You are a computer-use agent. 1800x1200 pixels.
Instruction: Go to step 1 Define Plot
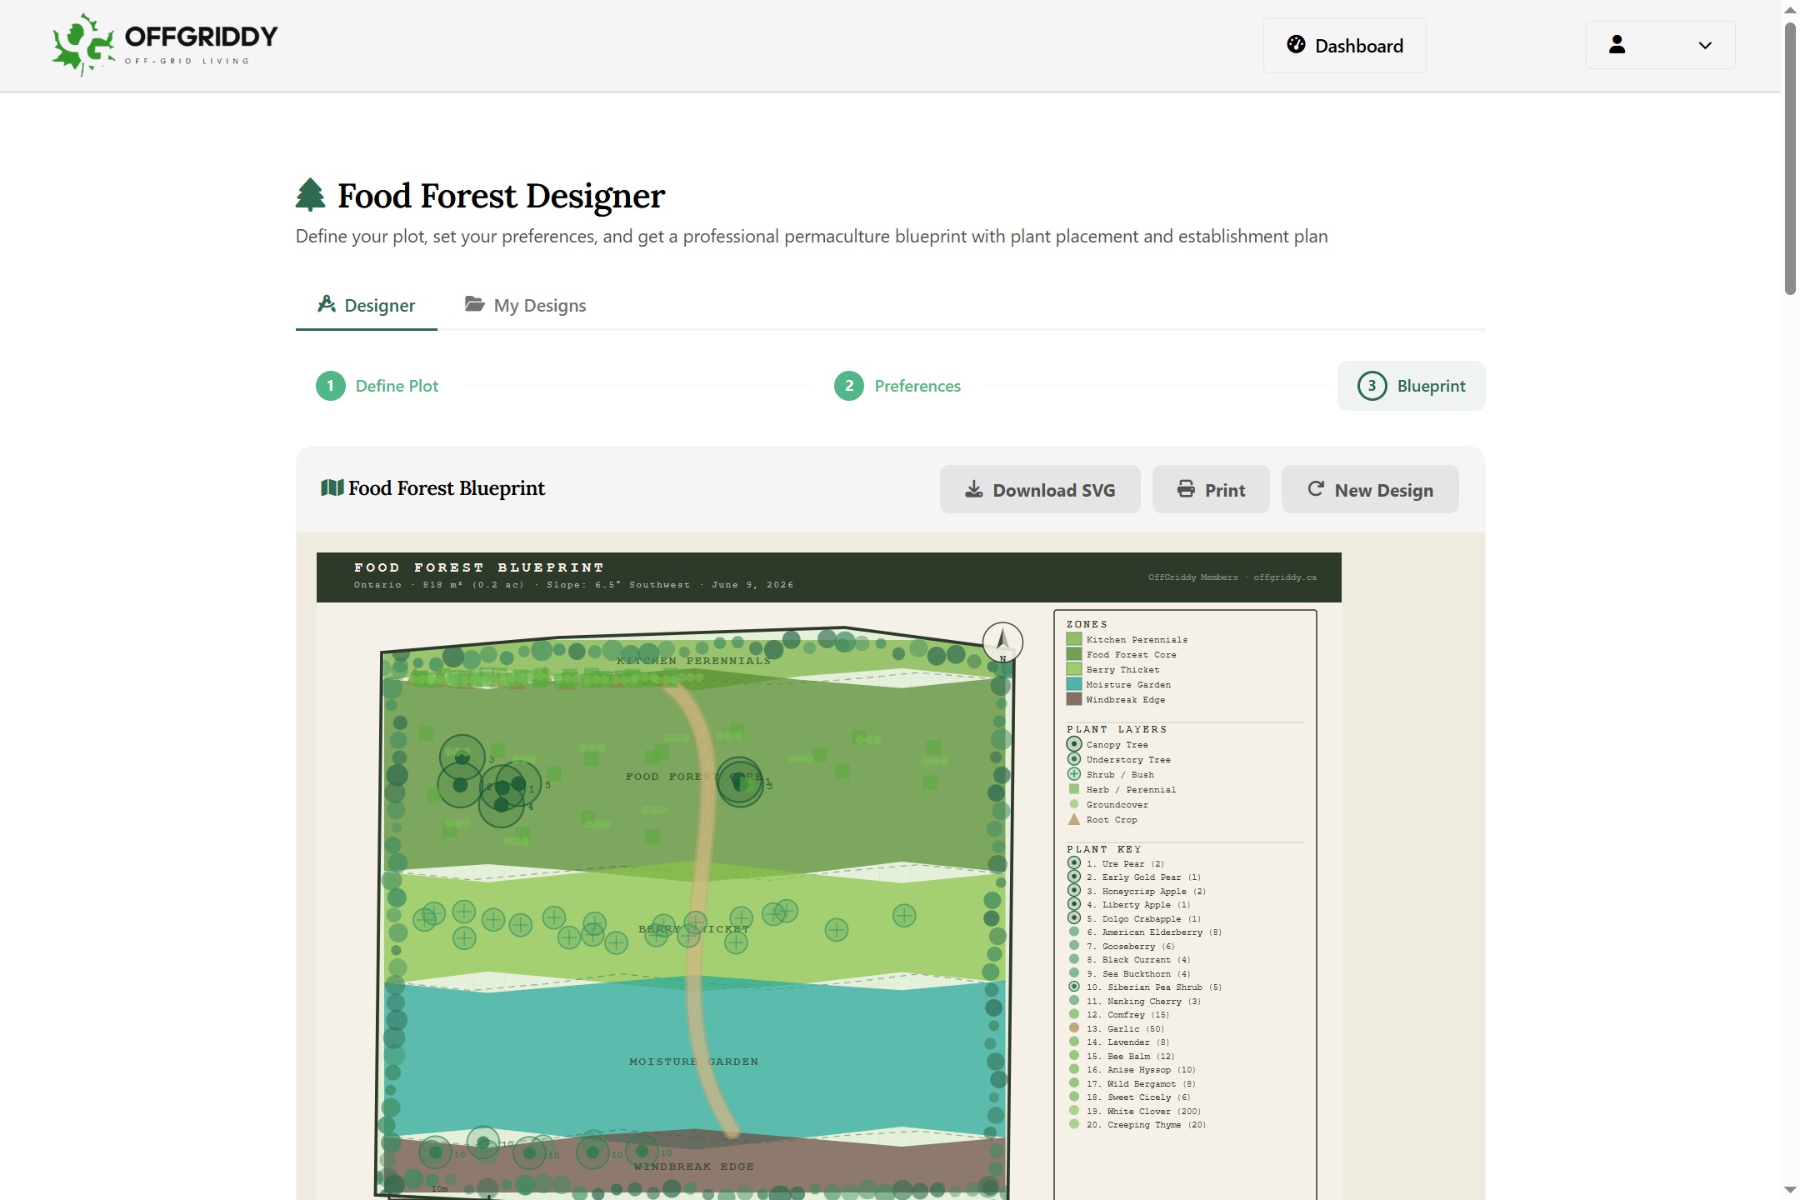377,386
